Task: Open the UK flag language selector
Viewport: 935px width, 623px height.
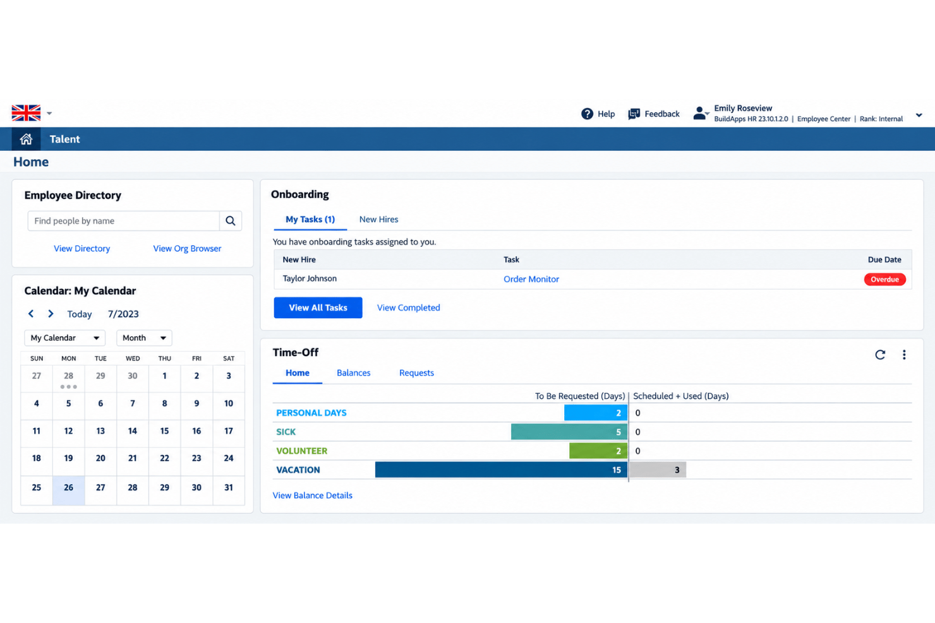Action: (26, 113)
